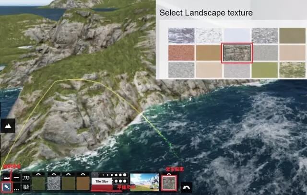Select the red-outlined rocky stone texture
The width and height of the screenshot is (307, 195).
click(x=237, y=53)
